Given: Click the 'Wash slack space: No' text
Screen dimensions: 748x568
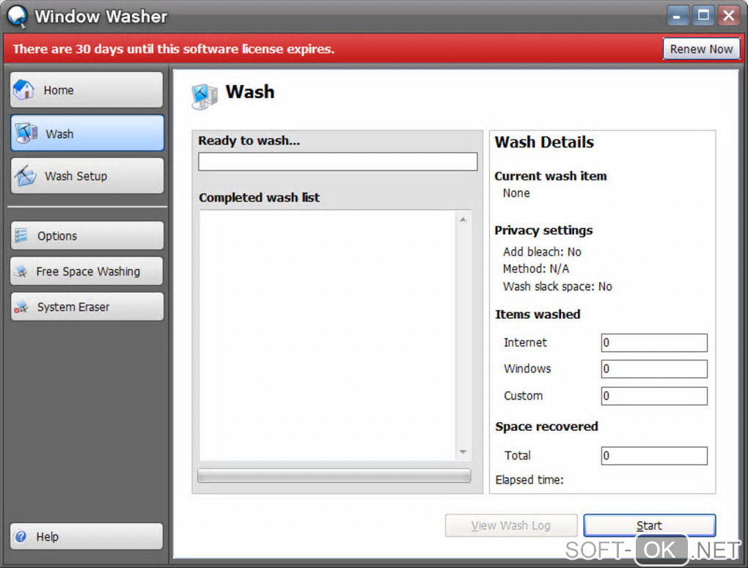Looking at the screenshot, I should click(557, 287).
